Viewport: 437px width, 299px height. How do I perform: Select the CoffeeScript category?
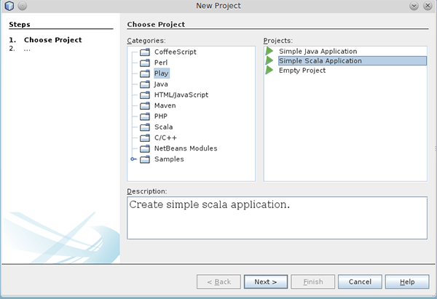pos(176,52)
